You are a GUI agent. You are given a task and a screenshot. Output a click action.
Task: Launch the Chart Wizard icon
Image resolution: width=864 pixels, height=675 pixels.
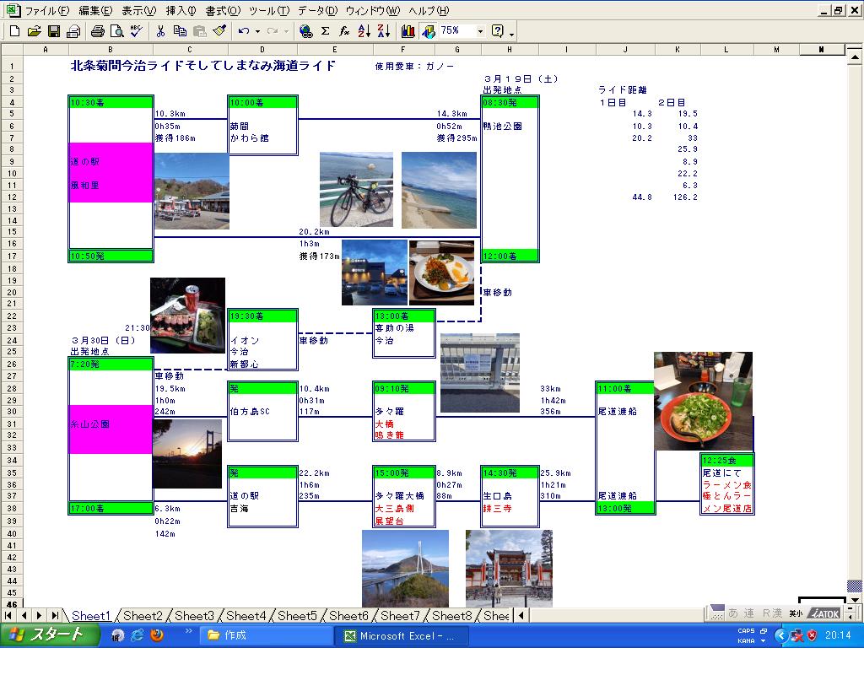coord(408,31)
